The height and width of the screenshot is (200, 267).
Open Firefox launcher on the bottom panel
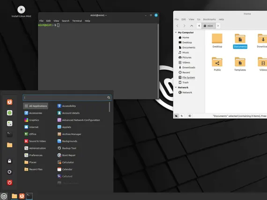[22, 196]
